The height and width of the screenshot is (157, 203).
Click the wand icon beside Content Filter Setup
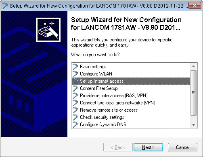(x=75, y=88)
